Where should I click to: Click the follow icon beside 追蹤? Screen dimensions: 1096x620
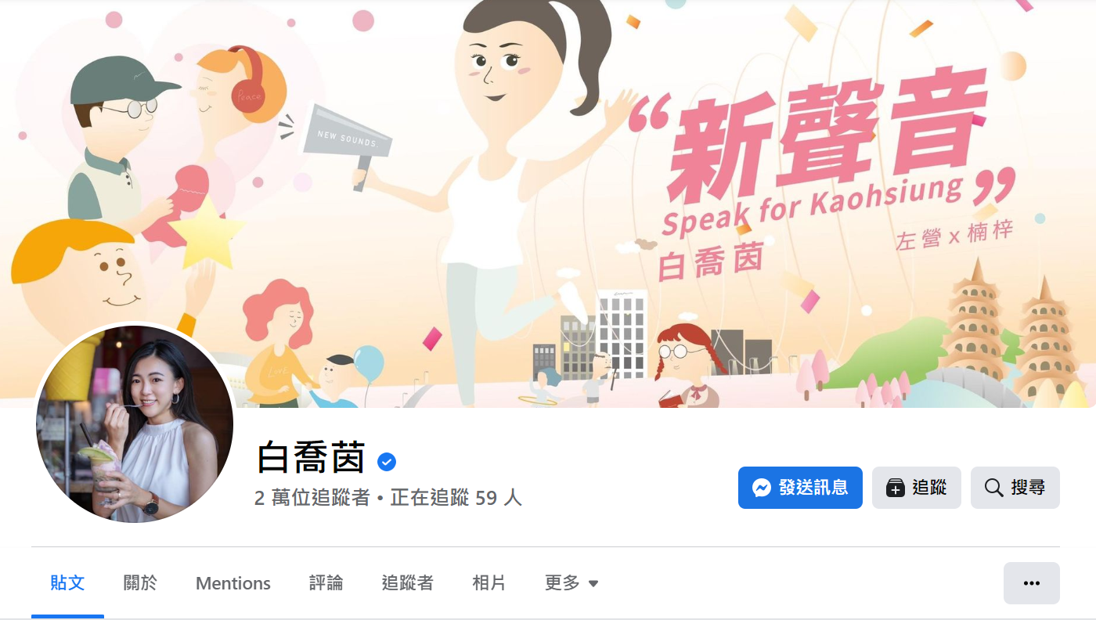tap(895, 488)
